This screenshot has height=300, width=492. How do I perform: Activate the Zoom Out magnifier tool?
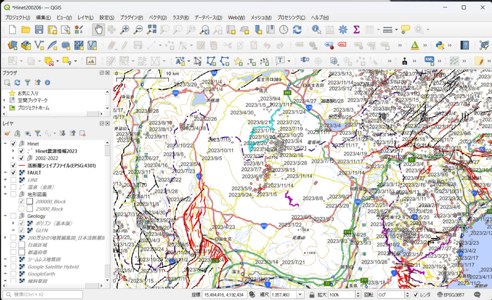[138, 30]
